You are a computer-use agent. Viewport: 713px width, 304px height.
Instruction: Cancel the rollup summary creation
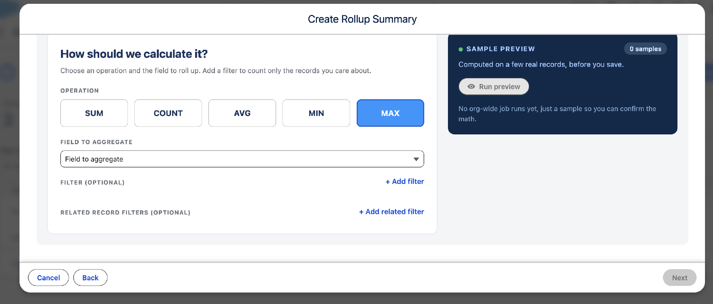point(48,278)
